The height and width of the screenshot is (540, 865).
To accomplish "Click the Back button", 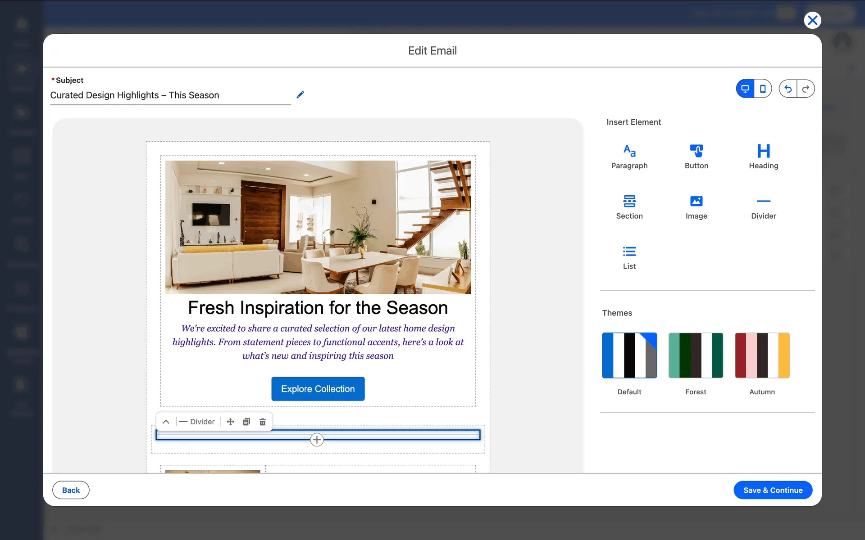I will [71, 490].
